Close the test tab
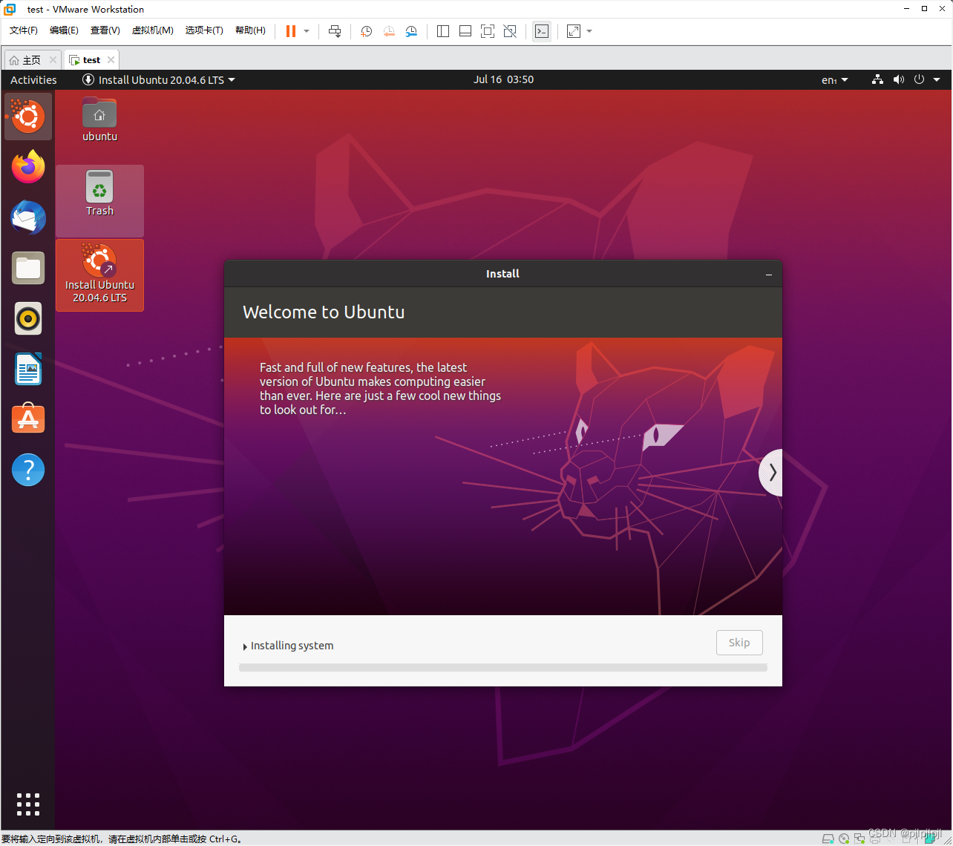Viewport: 953px width, 846px height. (x=111, y=60)
